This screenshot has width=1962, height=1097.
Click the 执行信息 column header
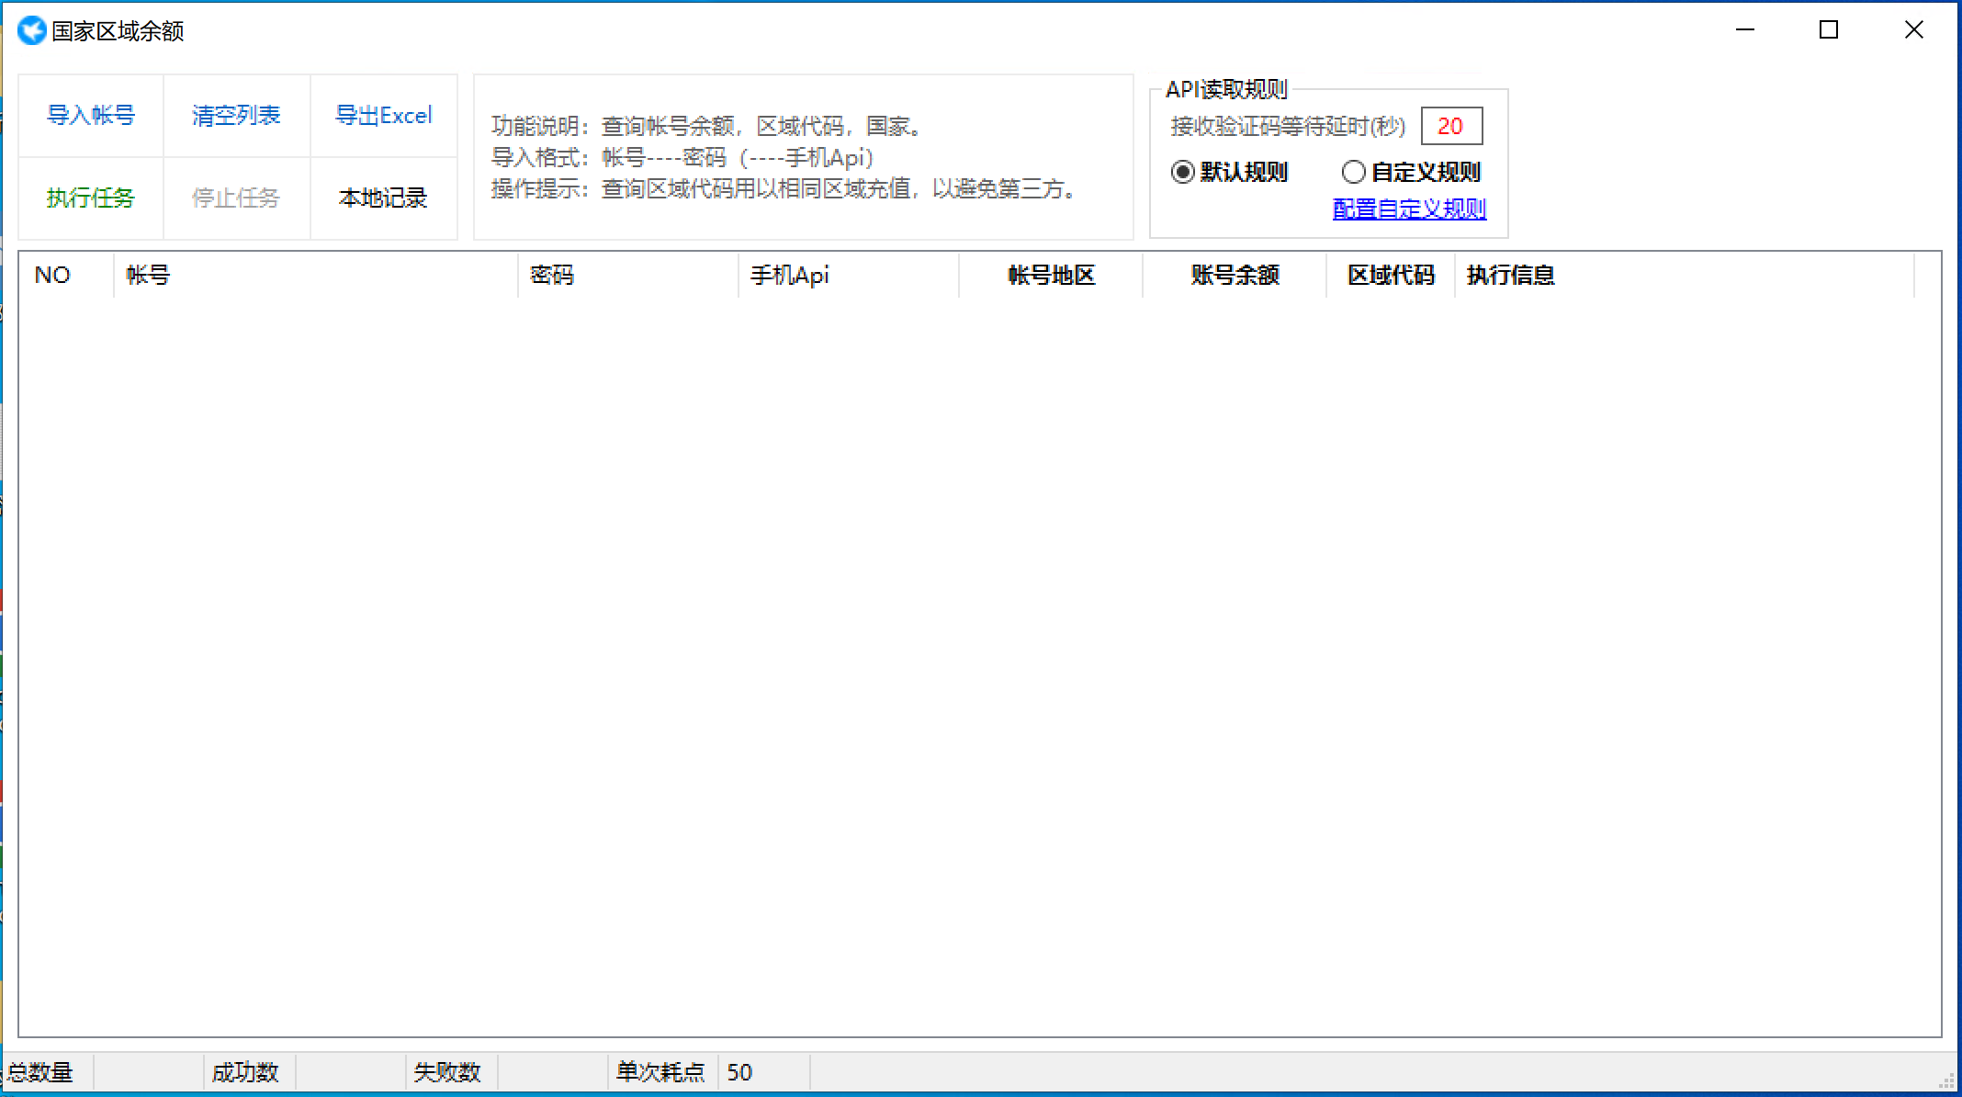click(x=1685, y=275)
